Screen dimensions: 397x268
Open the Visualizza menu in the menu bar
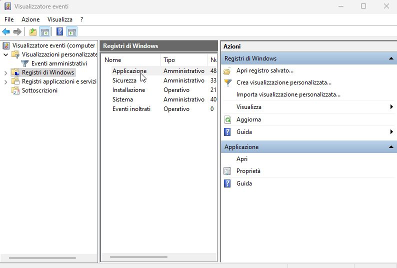tap(60, 19)
